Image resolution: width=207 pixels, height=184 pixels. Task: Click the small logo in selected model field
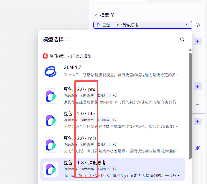[x=98, y=25]
